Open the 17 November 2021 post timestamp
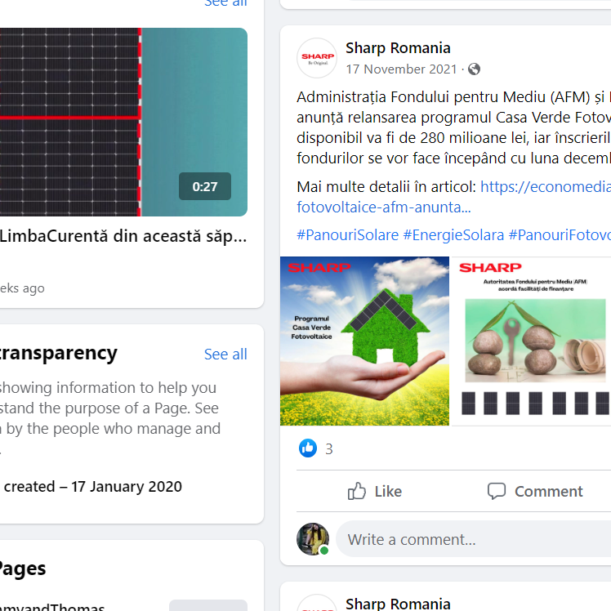Viewport: 611px width, 611px height. click(401, 69)
